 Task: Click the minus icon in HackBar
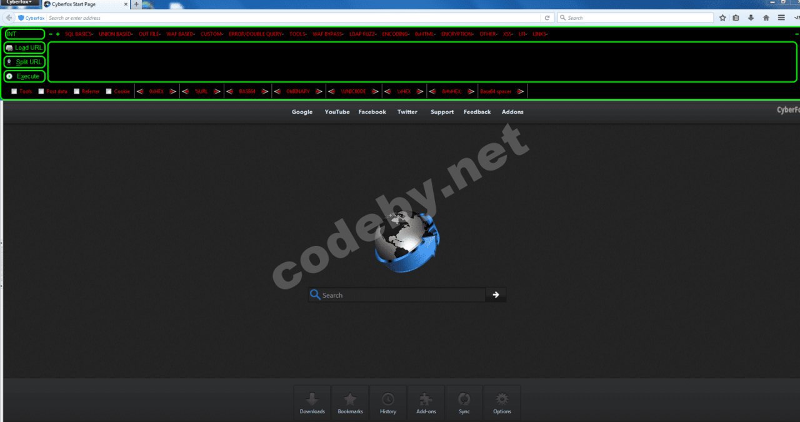[51, 34]
